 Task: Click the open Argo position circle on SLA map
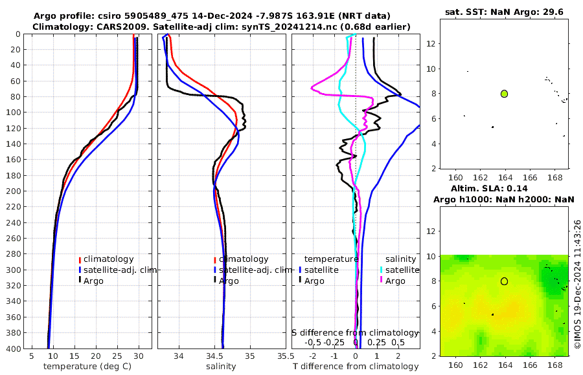tap(504, 281)
